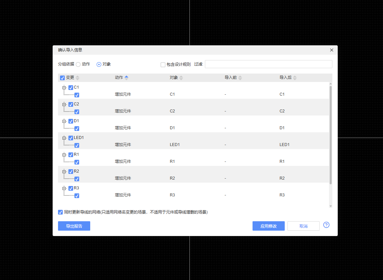Click the table vertical scrollbar thumb
This screenshot has width=383, height=280.
[x=330, y=135]
